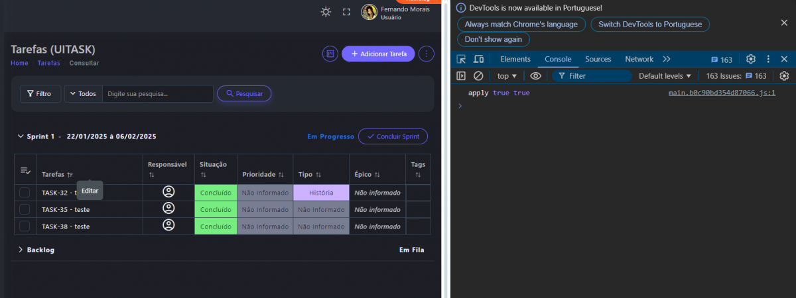Switch to the Sources tab
The image size is (796, 298).
pyautogui.click(x=598, y=60)
